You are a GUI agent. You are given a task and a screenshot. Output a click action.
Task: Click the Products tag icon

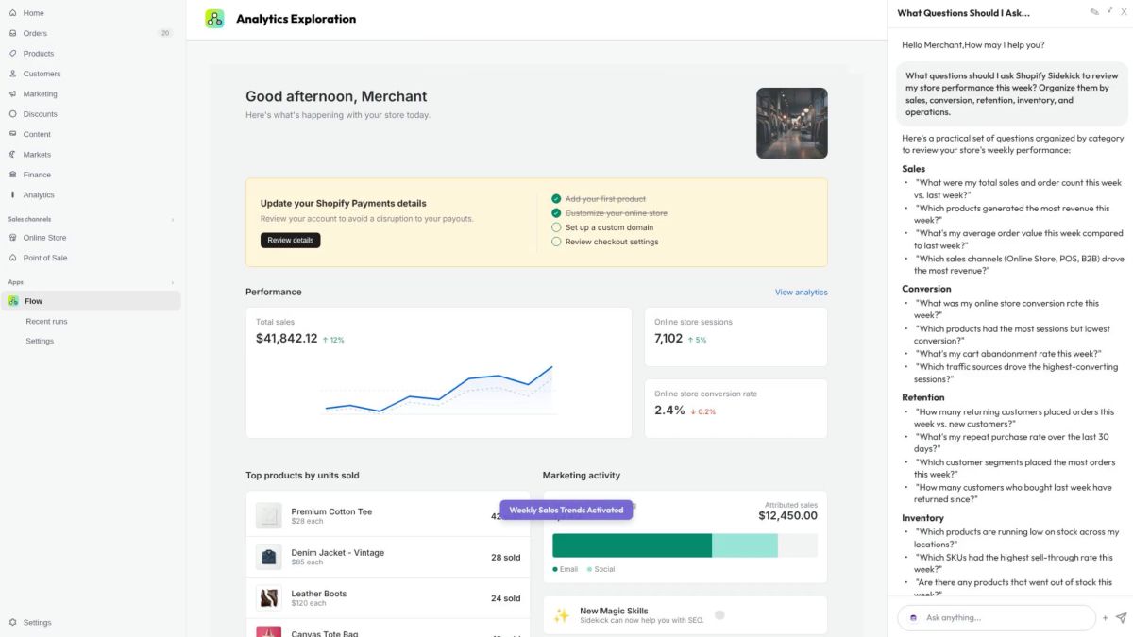coord(13,54)
